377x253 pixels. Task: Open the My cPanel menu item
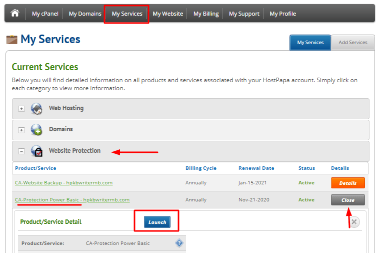tap(45, 14)
